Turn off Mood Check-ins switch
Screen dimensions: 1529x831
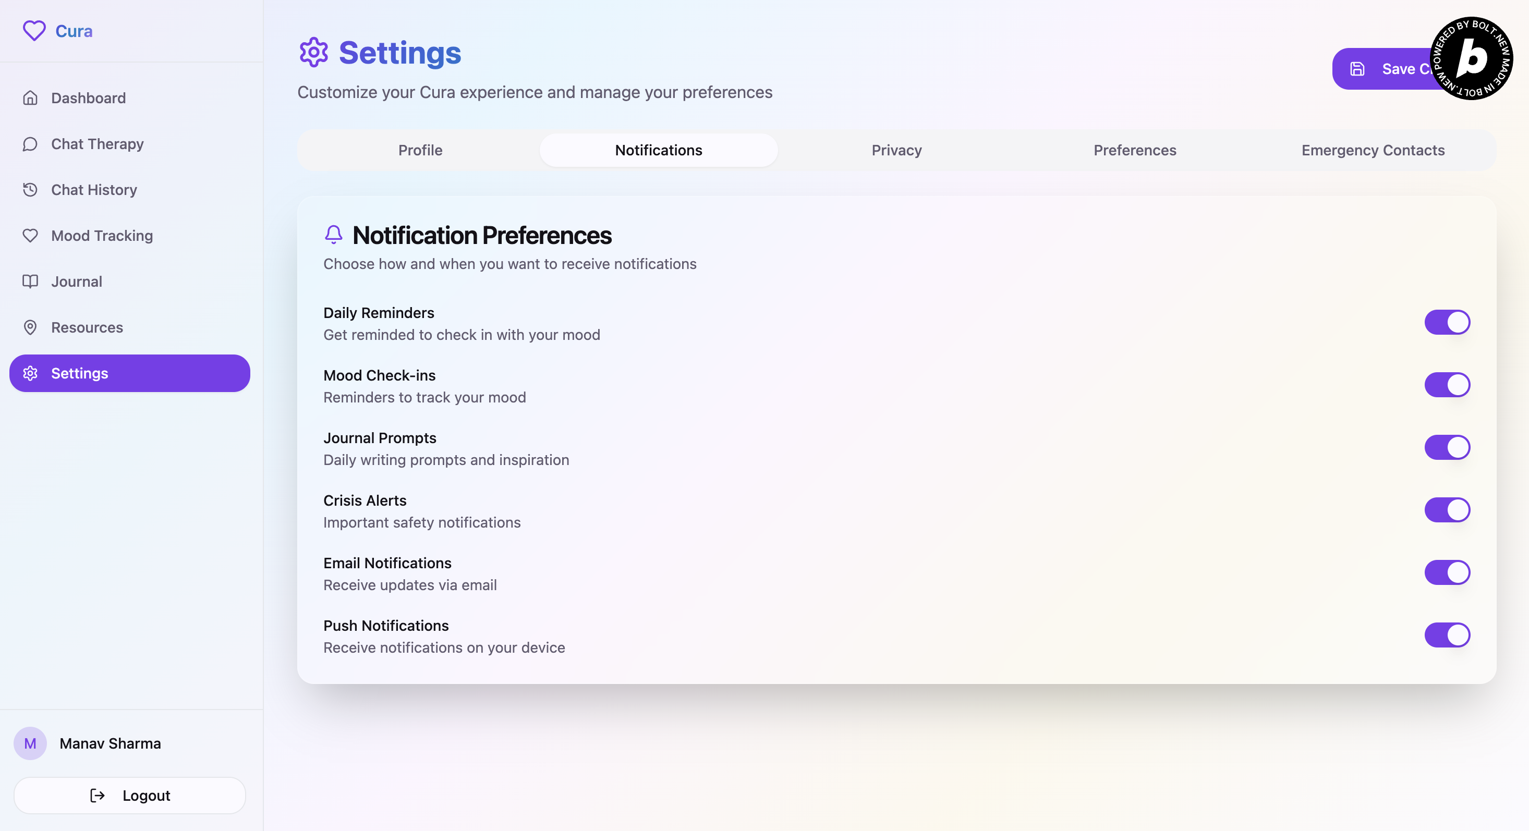[x=1447, y=385]
